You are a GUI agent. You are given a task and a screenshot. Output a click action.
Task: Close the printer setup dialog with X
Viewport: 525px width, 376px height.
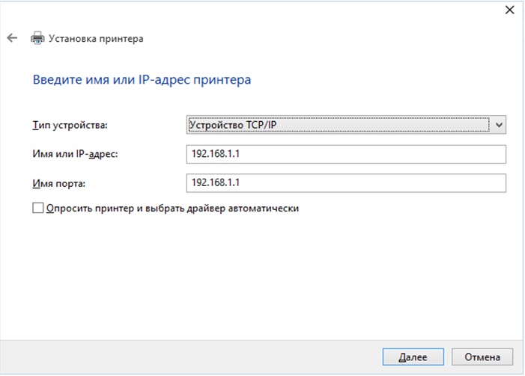510,10
